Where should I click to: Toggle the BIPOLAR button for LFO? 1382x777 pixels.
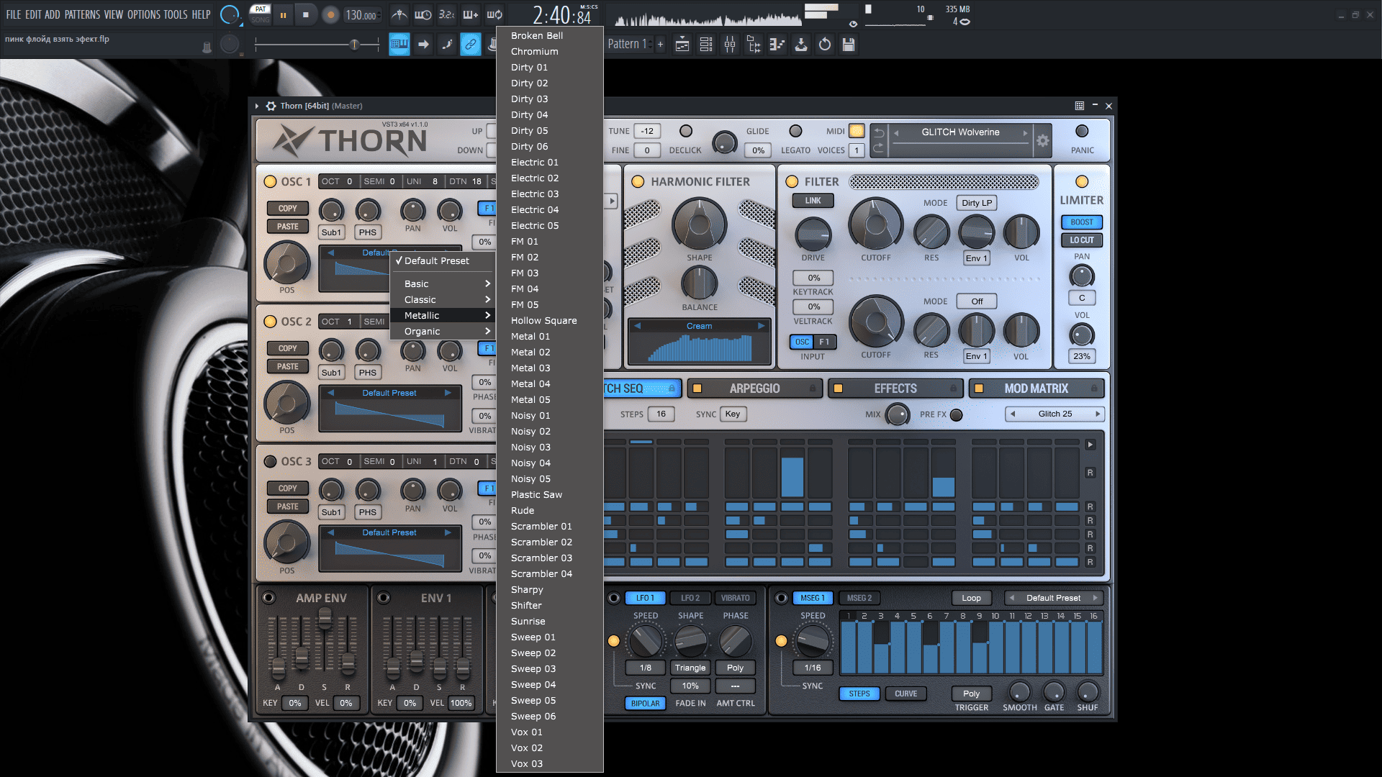click(x=645, y=704)
